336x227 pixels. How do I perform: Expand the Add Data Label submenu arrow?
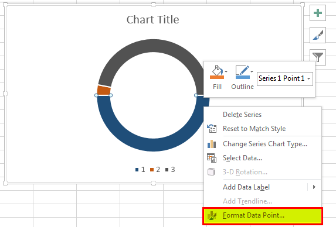[314, 187]
